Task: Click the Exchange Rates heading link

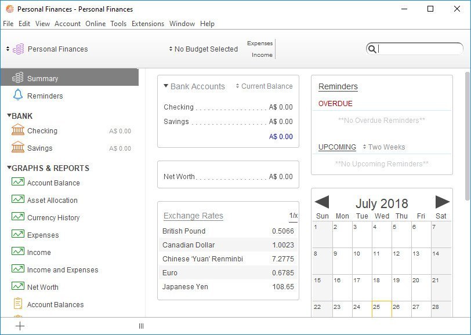Action: pos(193,216)
